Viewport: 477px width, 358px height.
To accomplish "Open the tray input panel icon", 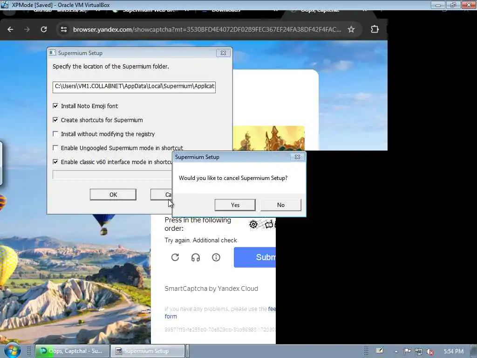I will 380,351.
